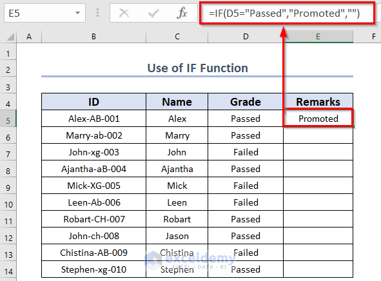Click the Remarks header cell
Image resolution: width=381 pixels, height=281 pixels.
point(318,102)
